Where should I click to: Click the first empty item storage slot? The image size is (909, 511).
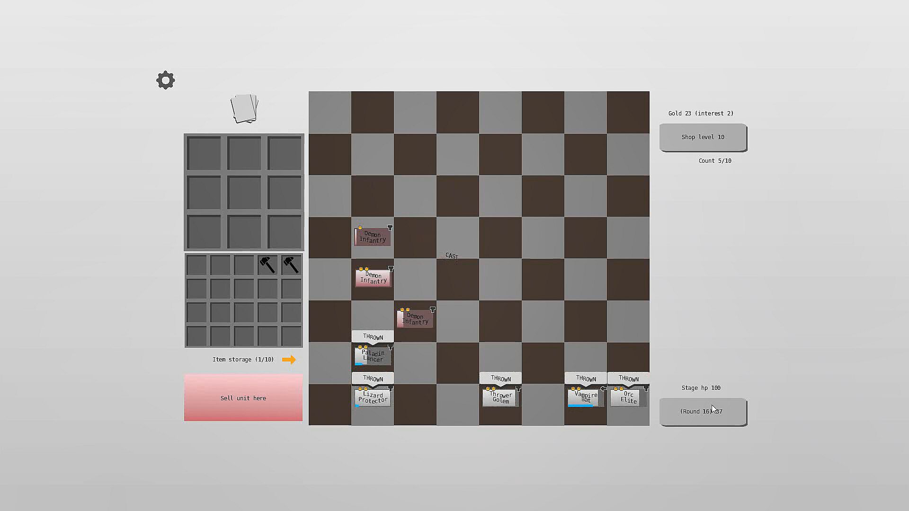tap(196, 265)
